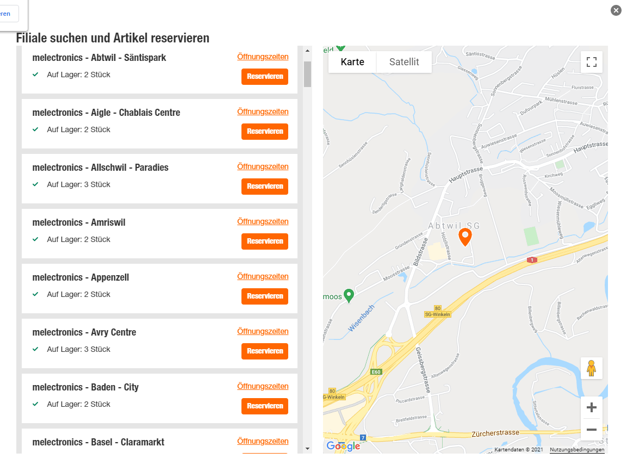
Task: Open the Nutzungsbedingungen map link
Action: [x=577, y=449]
